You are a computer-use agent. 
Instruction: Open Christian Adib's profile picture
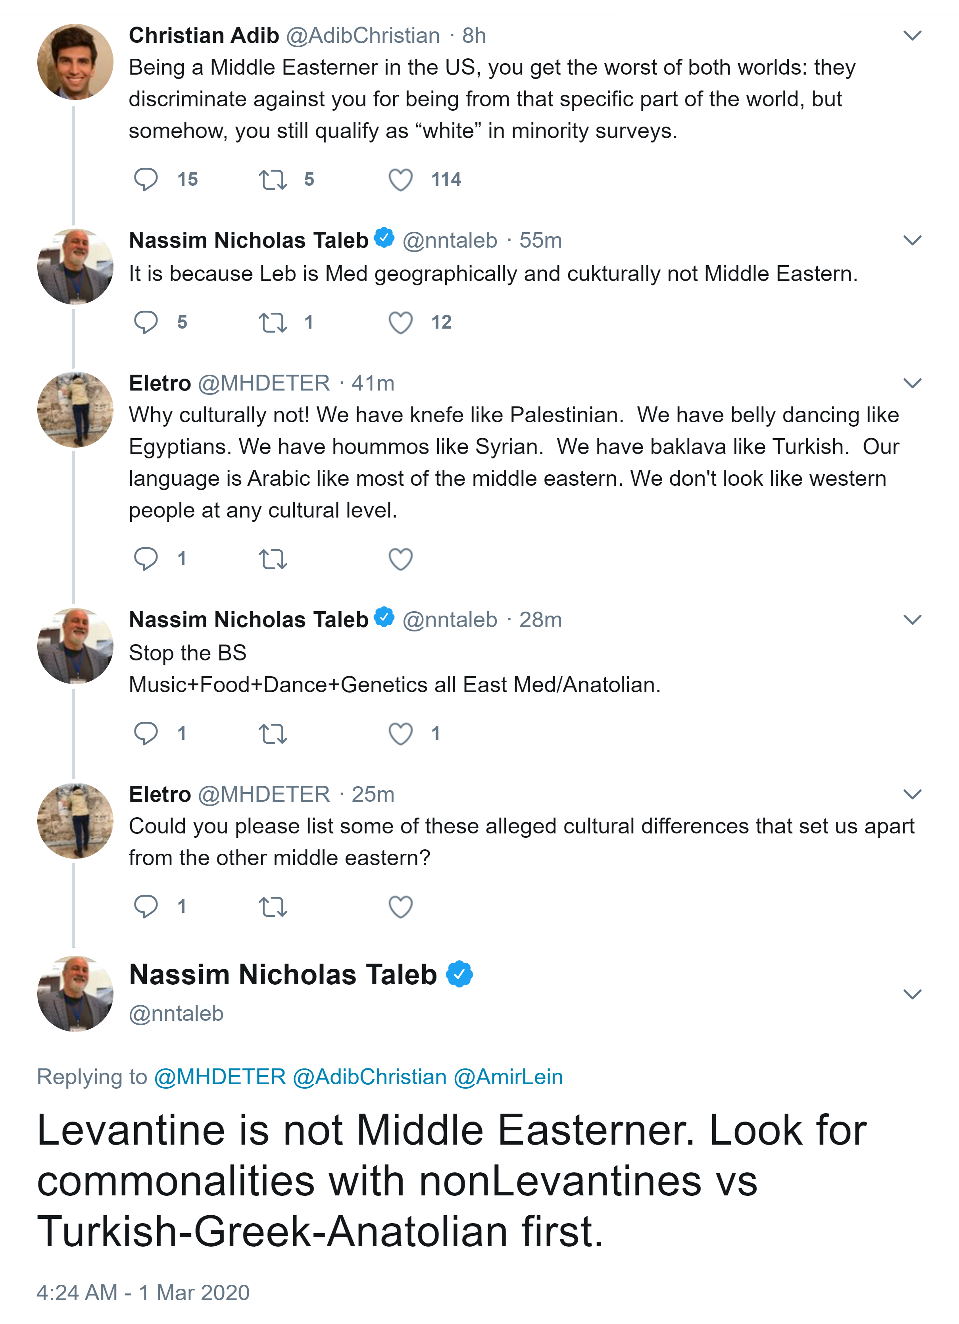[x=75, y=62]
